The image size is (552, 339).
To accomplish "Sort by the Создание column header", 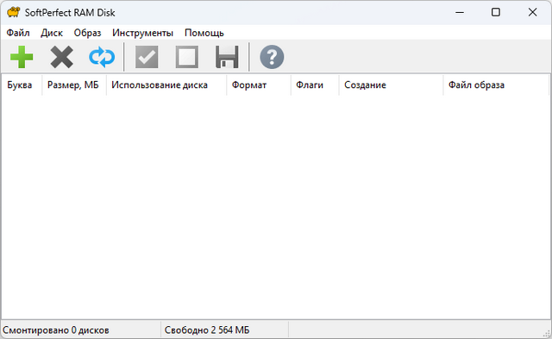I will 391,85.
